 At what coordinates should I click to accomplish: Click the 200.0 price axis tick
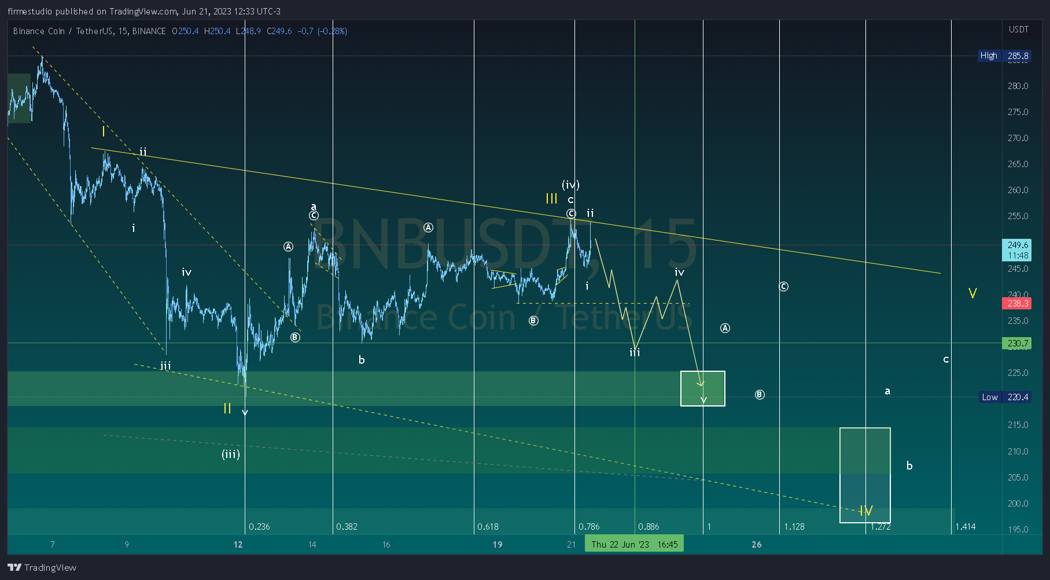(x=1018, y=504)
